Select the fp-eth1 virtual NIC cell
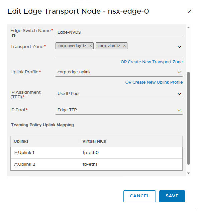This screenshot has height=211, width=198. pos(130,164)
